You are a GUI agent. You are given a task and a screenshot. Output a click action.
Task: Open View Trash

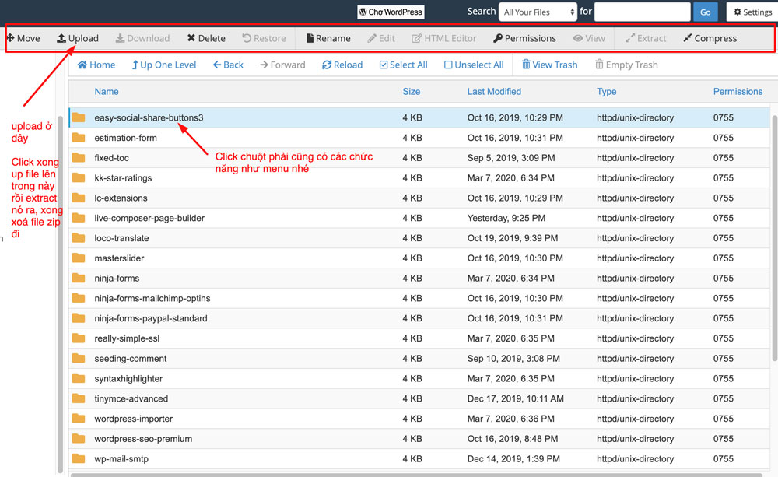coord(550,65)
